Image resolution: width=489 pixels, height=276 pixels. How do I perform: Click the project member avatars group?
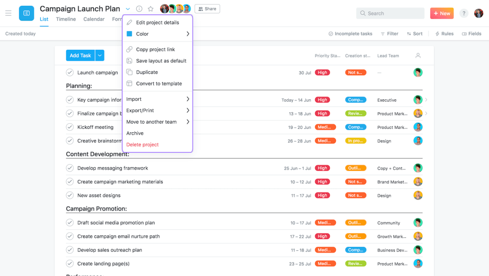(175, 9)
